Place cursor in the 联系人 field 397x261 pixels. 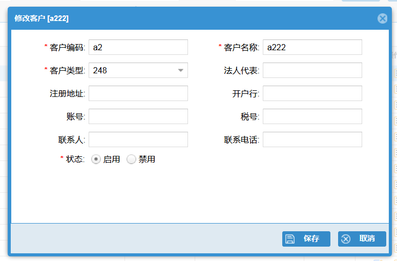click(138, 139)
